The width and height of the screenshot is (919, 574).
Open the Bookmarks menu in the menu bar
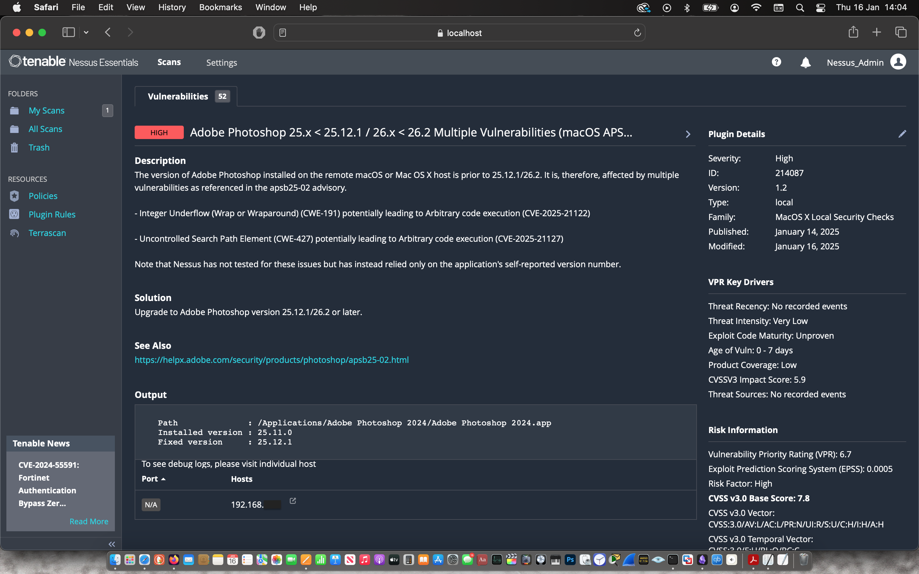(x=220, y=7)
